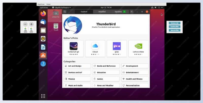Open the Games category
Viewport: 203px width, 103px height.
coord(106,79)
